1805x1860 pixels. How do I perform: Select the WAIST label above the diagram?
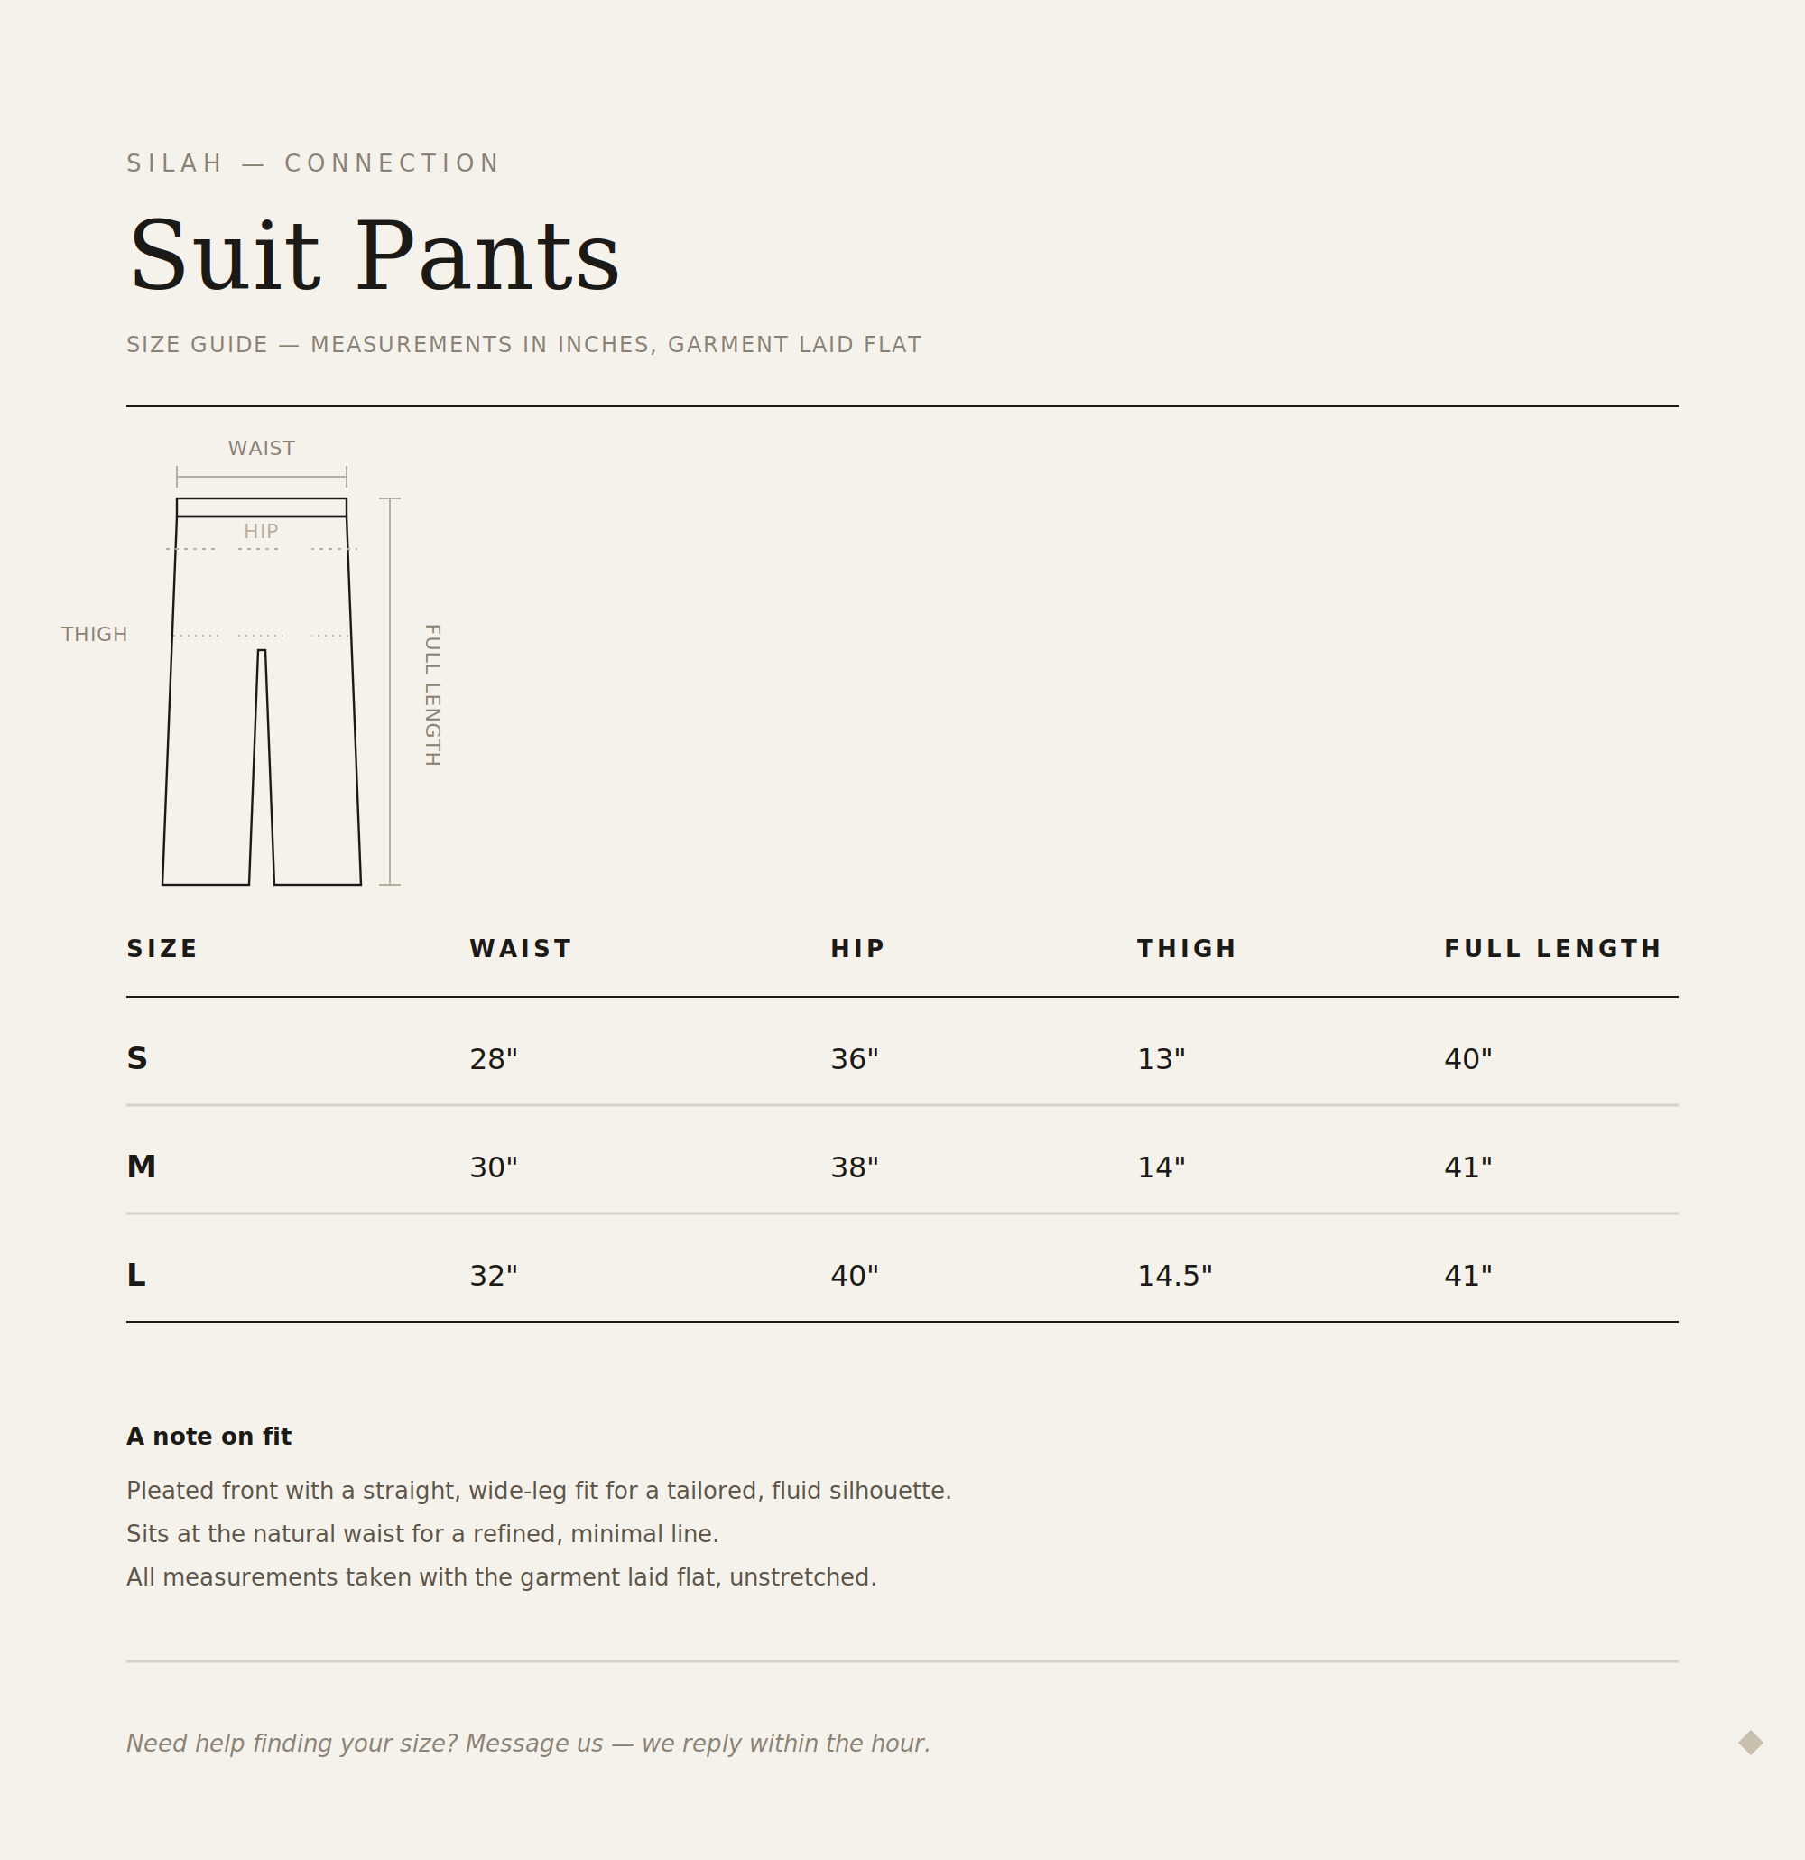(x=262, y=448)
